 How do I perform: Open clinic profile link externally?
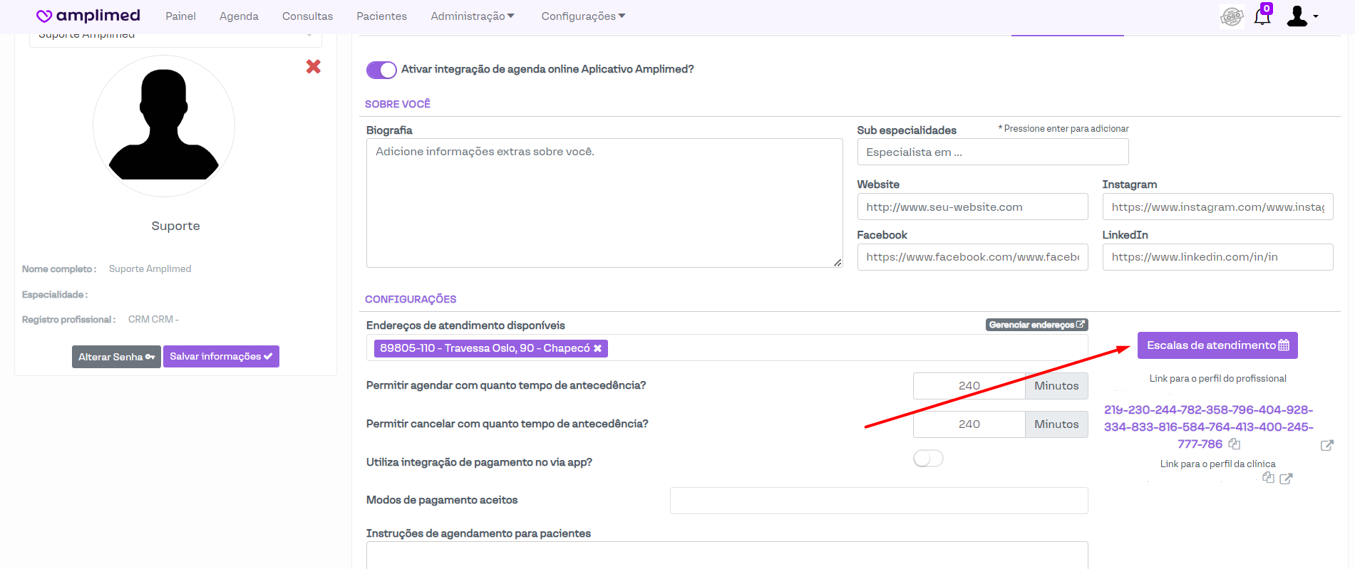pyautogui.click(x=1286, y=479)
